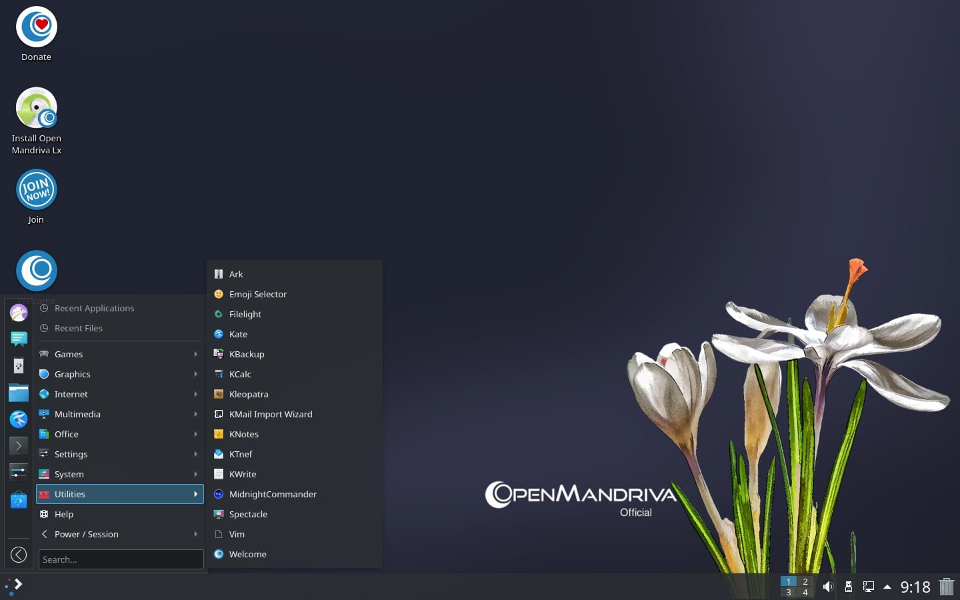Open the network icon in the system tray

(869, 587)
